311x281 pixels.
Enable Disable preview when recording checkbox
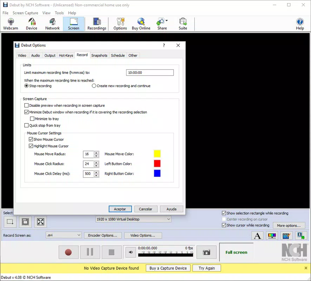click(26, 105)
